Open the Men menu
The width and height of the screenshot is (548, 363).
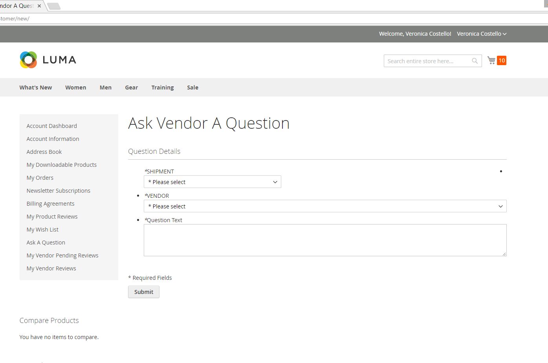click(x=106, y=88)
